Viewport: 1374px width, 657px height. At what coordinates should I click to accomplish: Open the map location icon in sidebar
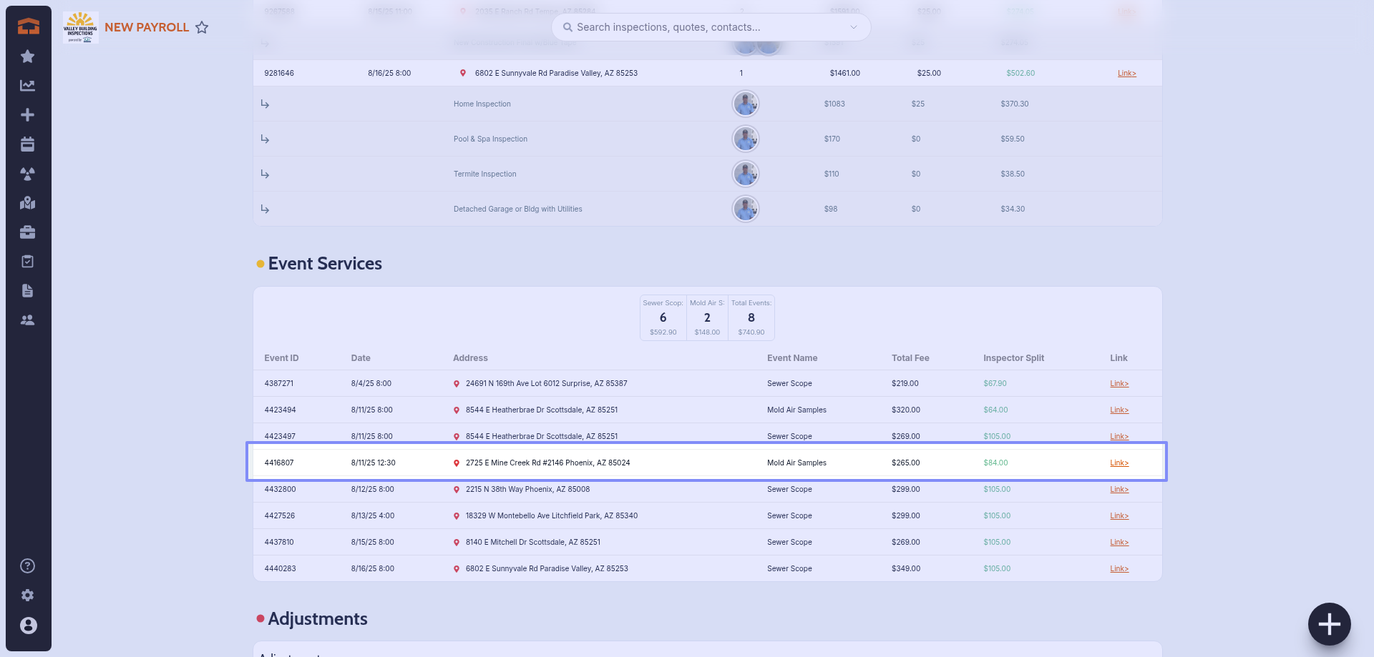tap(28, 203)
